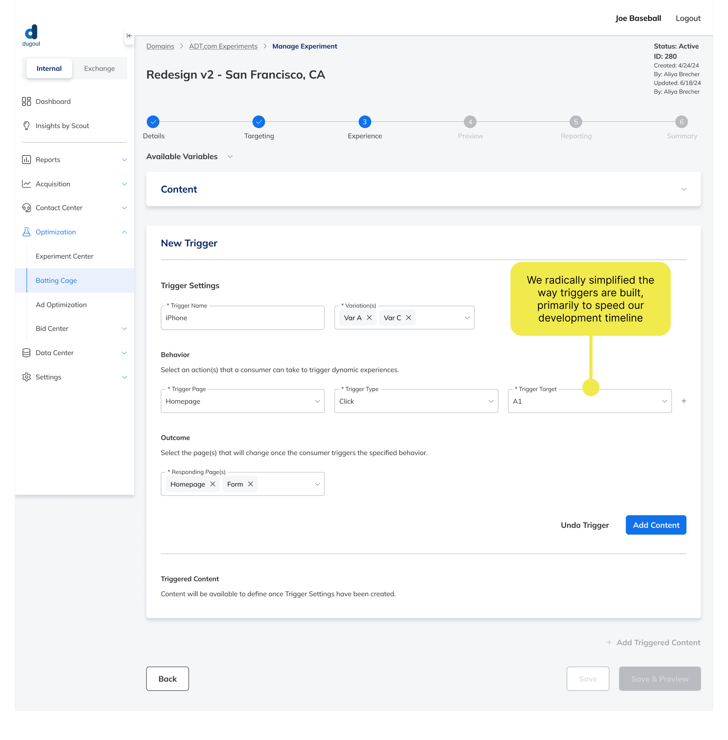728x740 pixels.
Task: Open ADT.com Experiments breadcrumb link
Action: [223, 46]
